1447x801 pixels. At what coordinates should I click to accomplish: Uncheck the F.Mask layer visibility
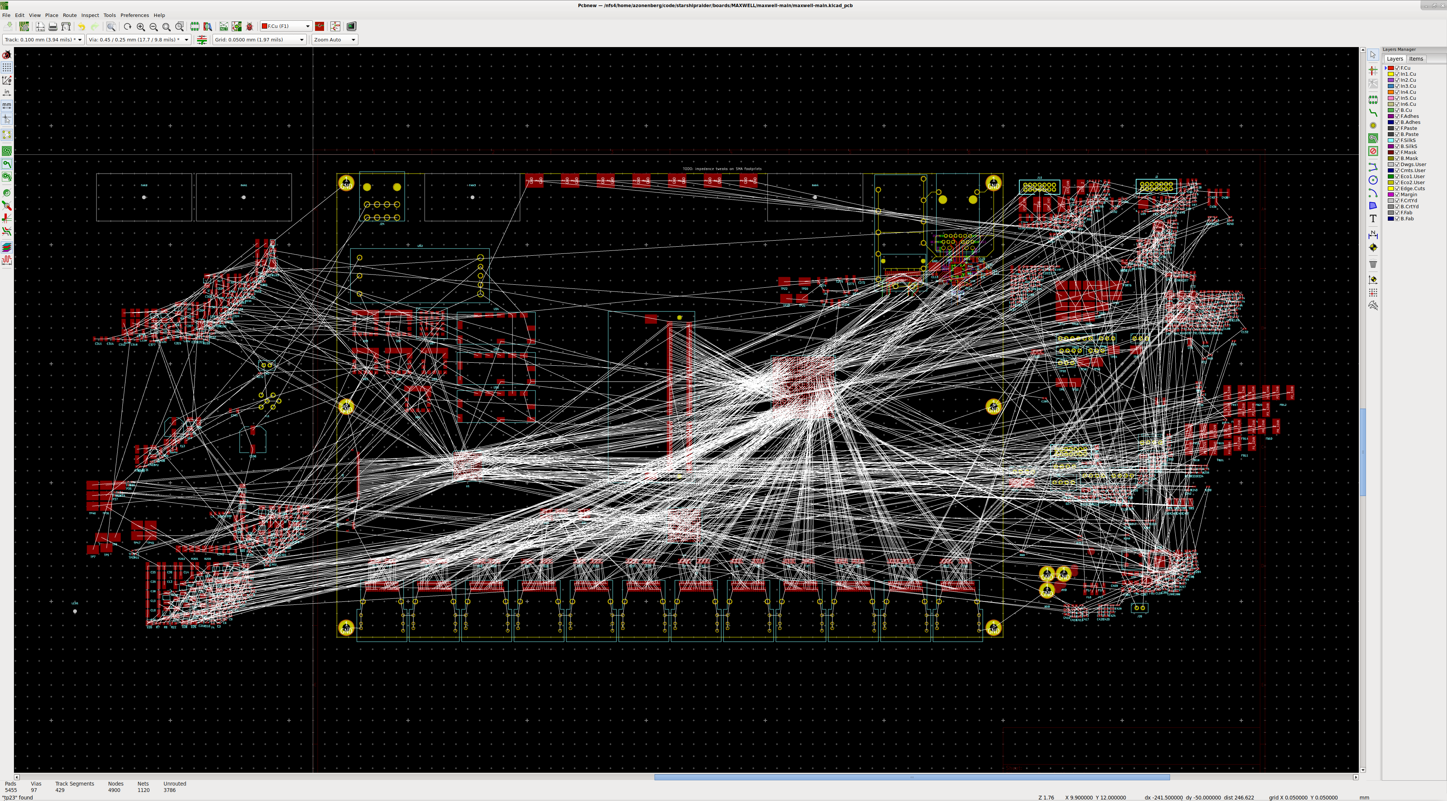coord(1397,152)
